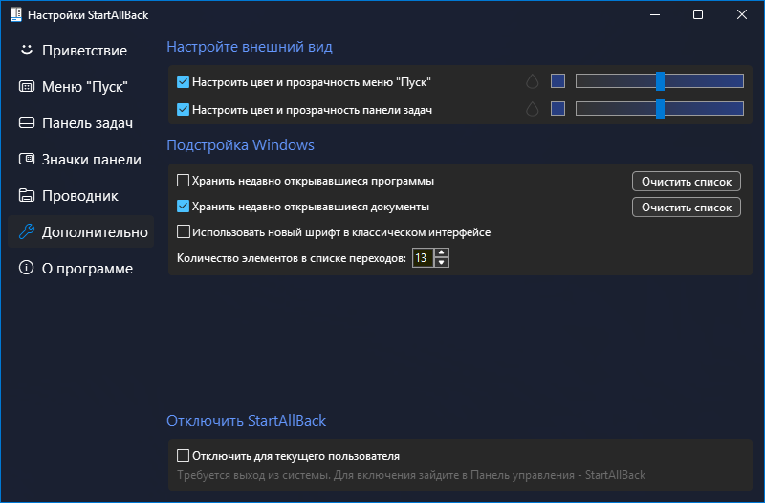Screen dimensions: 765x503
Task: Check Отключить для текущего пользователя
Action: pyautogui.click(x=184, y=456)
